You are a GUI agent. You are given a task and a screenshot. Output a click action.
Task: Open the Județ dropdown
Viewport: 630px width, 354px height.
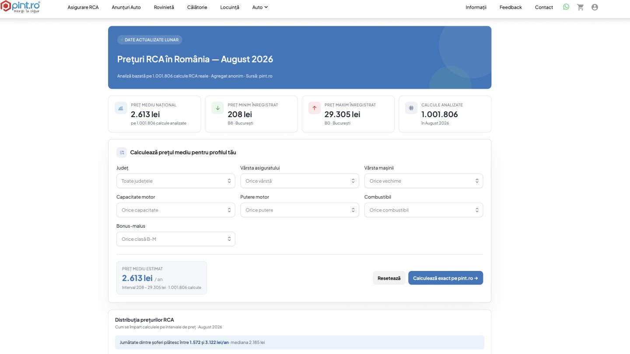click(175, 181)
